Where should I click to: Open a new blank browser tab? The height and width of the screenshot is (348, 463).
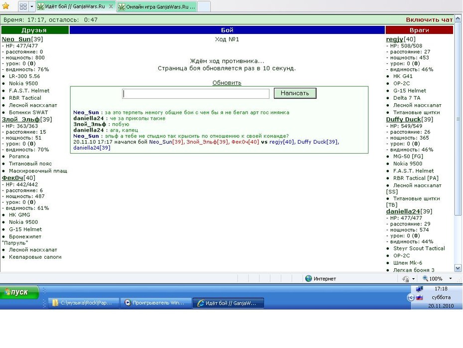point(204,6)
